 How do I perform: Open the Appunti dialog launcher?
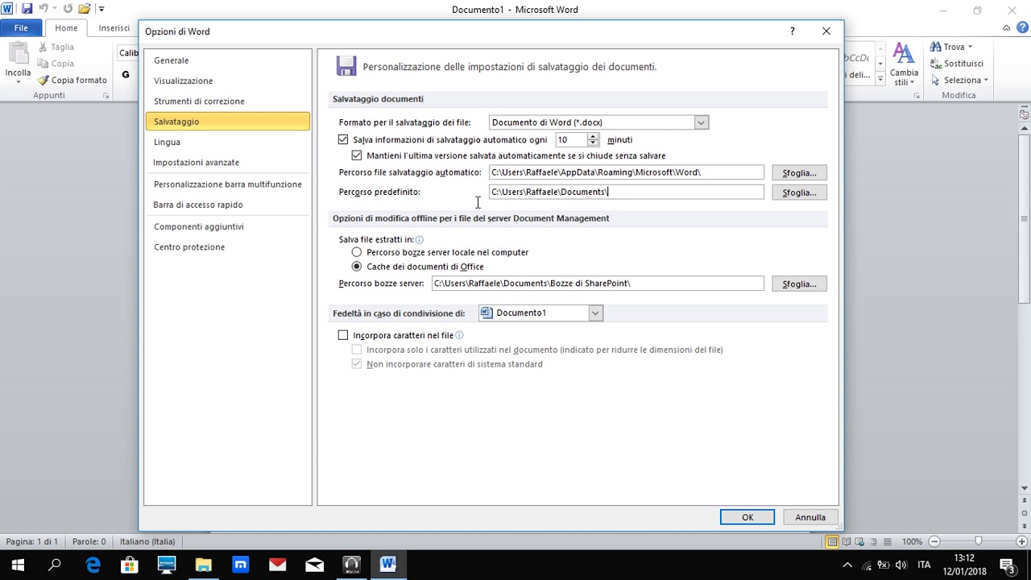(x=106, y=96)
